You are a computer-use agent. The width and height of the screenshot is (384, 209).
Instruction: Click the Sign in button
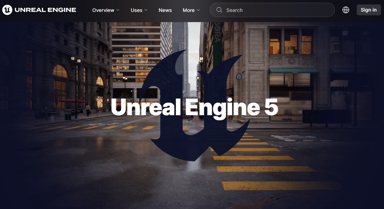[x=369, y=10]
